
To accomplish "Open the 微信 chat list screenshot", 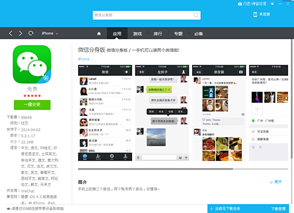I will pyautogui.click(x=105, y=113).
